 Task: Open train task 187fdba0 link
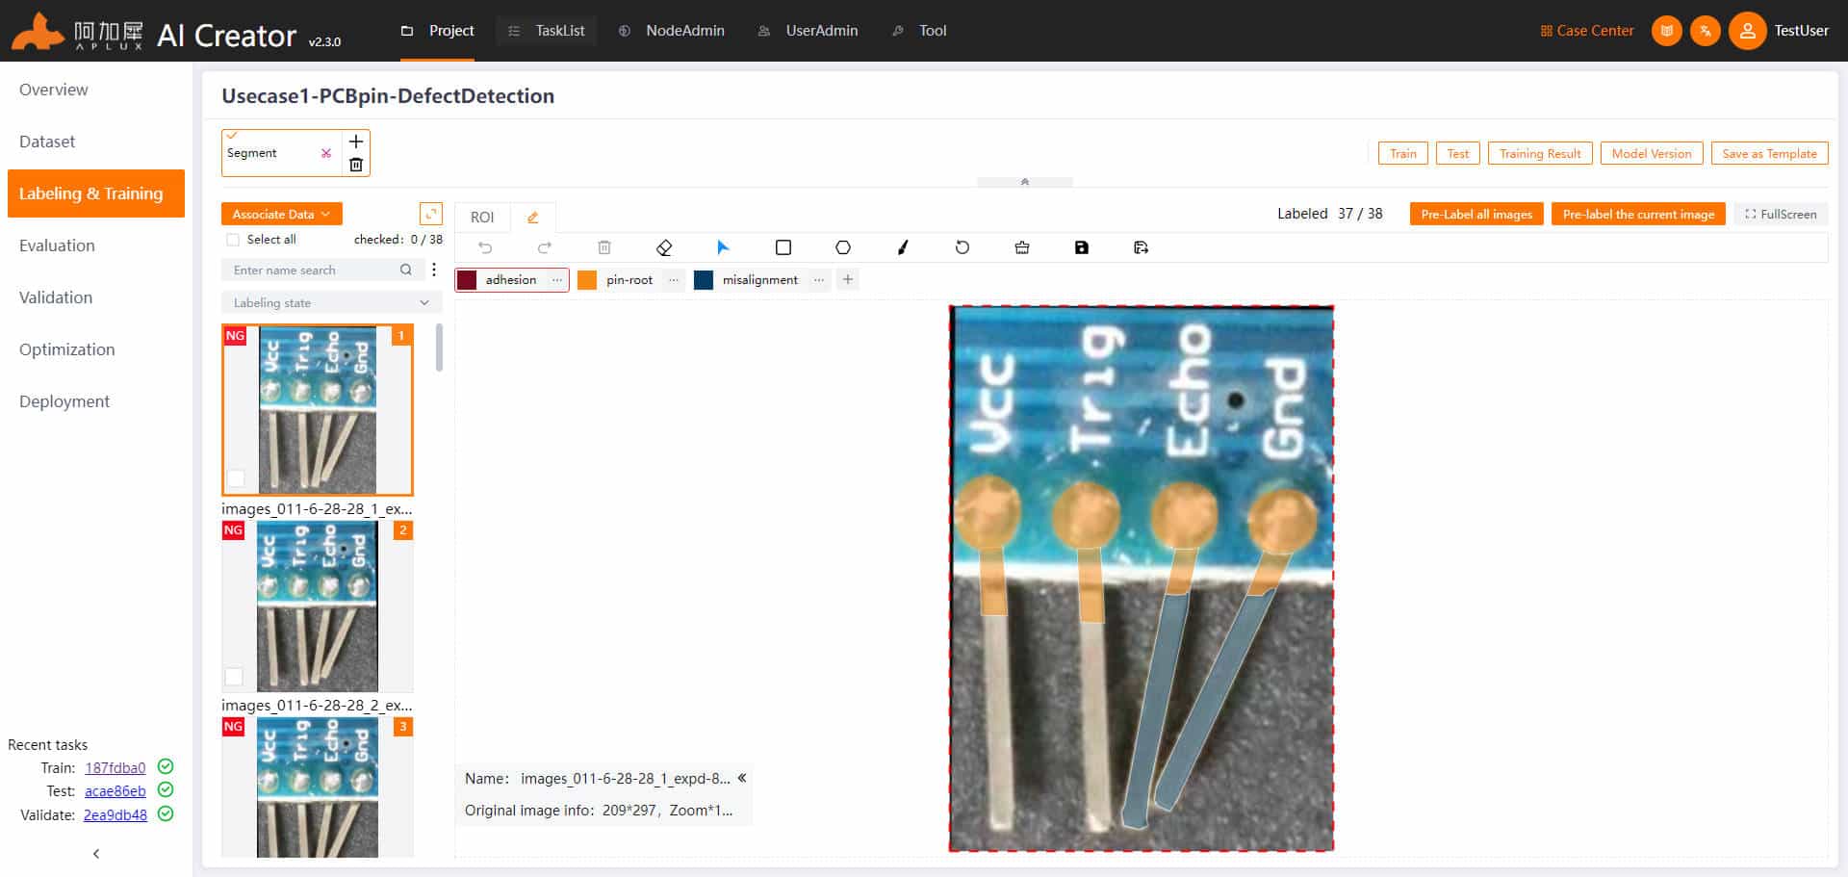(x=115, y=768)
